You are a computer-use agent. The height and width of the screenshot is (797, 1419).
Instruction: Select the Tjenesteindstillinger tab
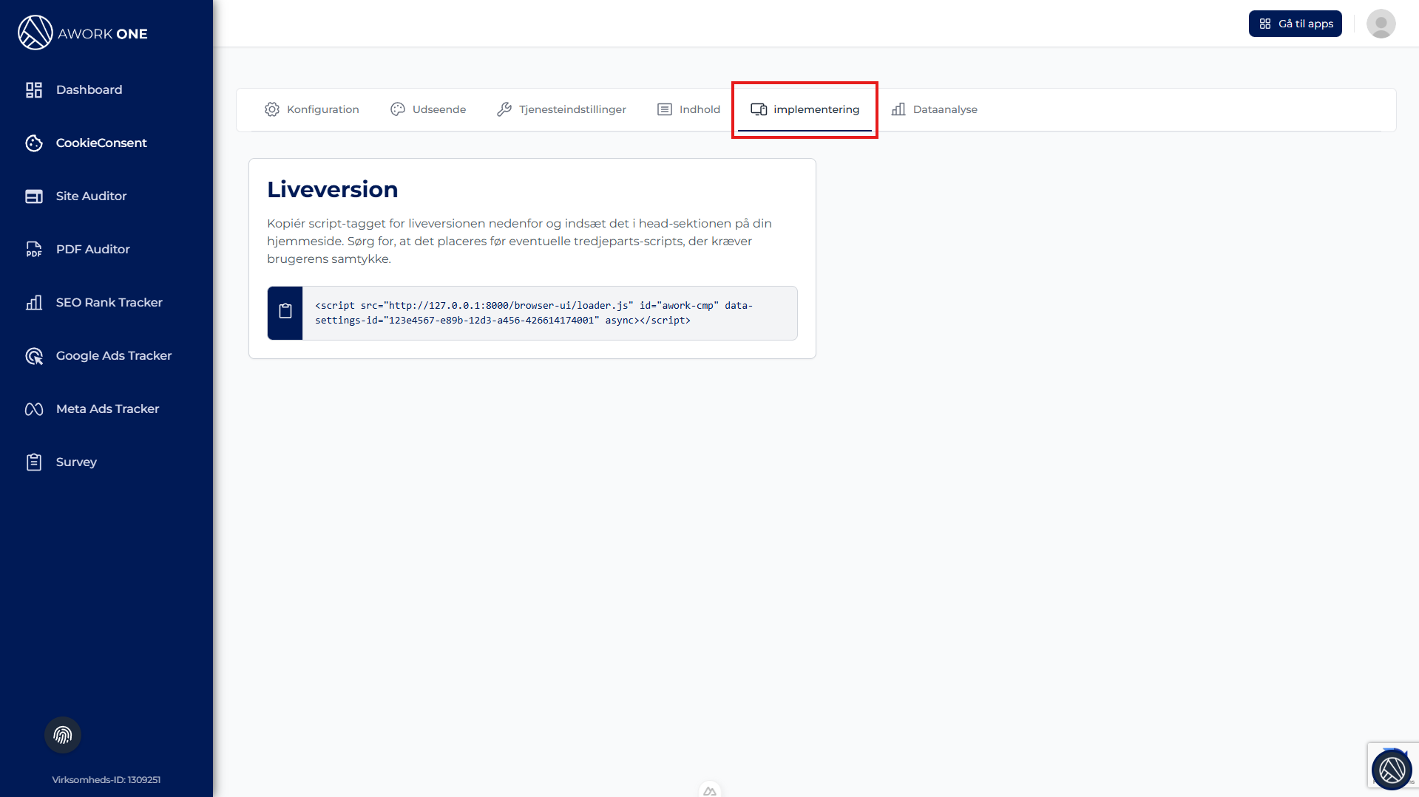click(x=562, y=109)
